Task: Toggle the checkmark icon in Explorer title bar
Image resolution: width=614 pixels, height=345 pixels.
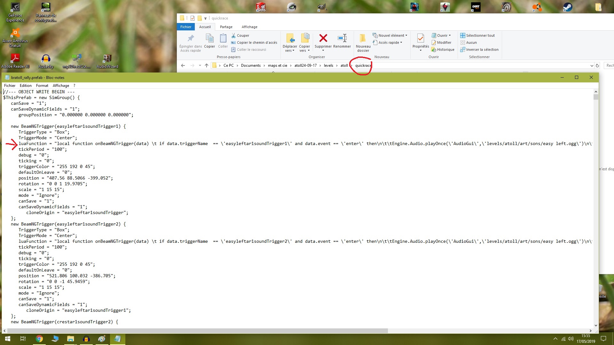Action: pyautogui.click(x=193, y=18)
